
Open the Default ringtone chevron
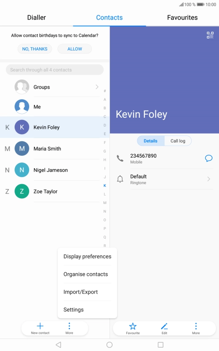tap(208, 179)
